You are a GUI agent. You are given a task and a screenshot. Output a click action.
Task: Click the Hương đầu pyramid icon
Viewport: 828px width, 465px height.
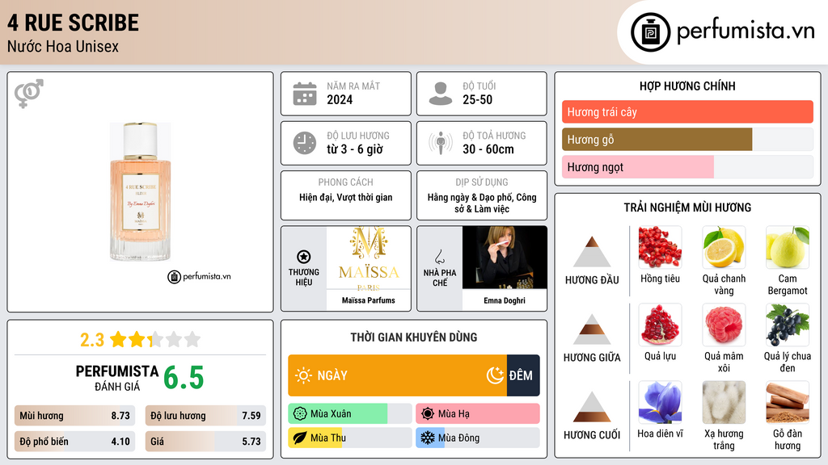coord(592,252)
